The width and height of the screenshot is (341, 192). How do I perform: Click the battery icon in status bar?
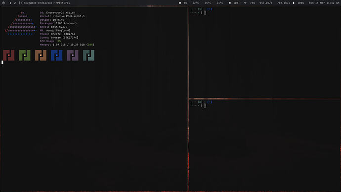tap(294, 3)
